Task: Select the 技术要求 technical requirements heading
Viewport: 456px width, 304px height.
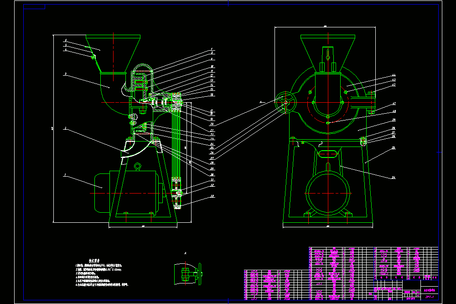Action: [94, 261]
